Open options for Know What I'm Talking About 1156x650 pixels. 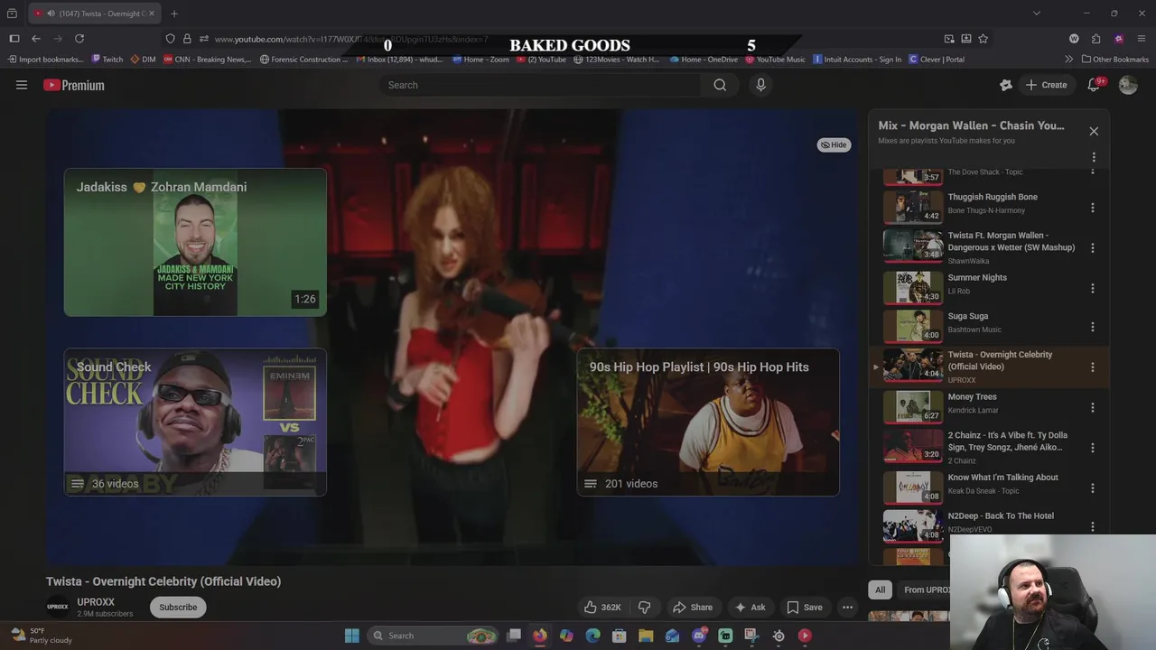[1092, 487]
